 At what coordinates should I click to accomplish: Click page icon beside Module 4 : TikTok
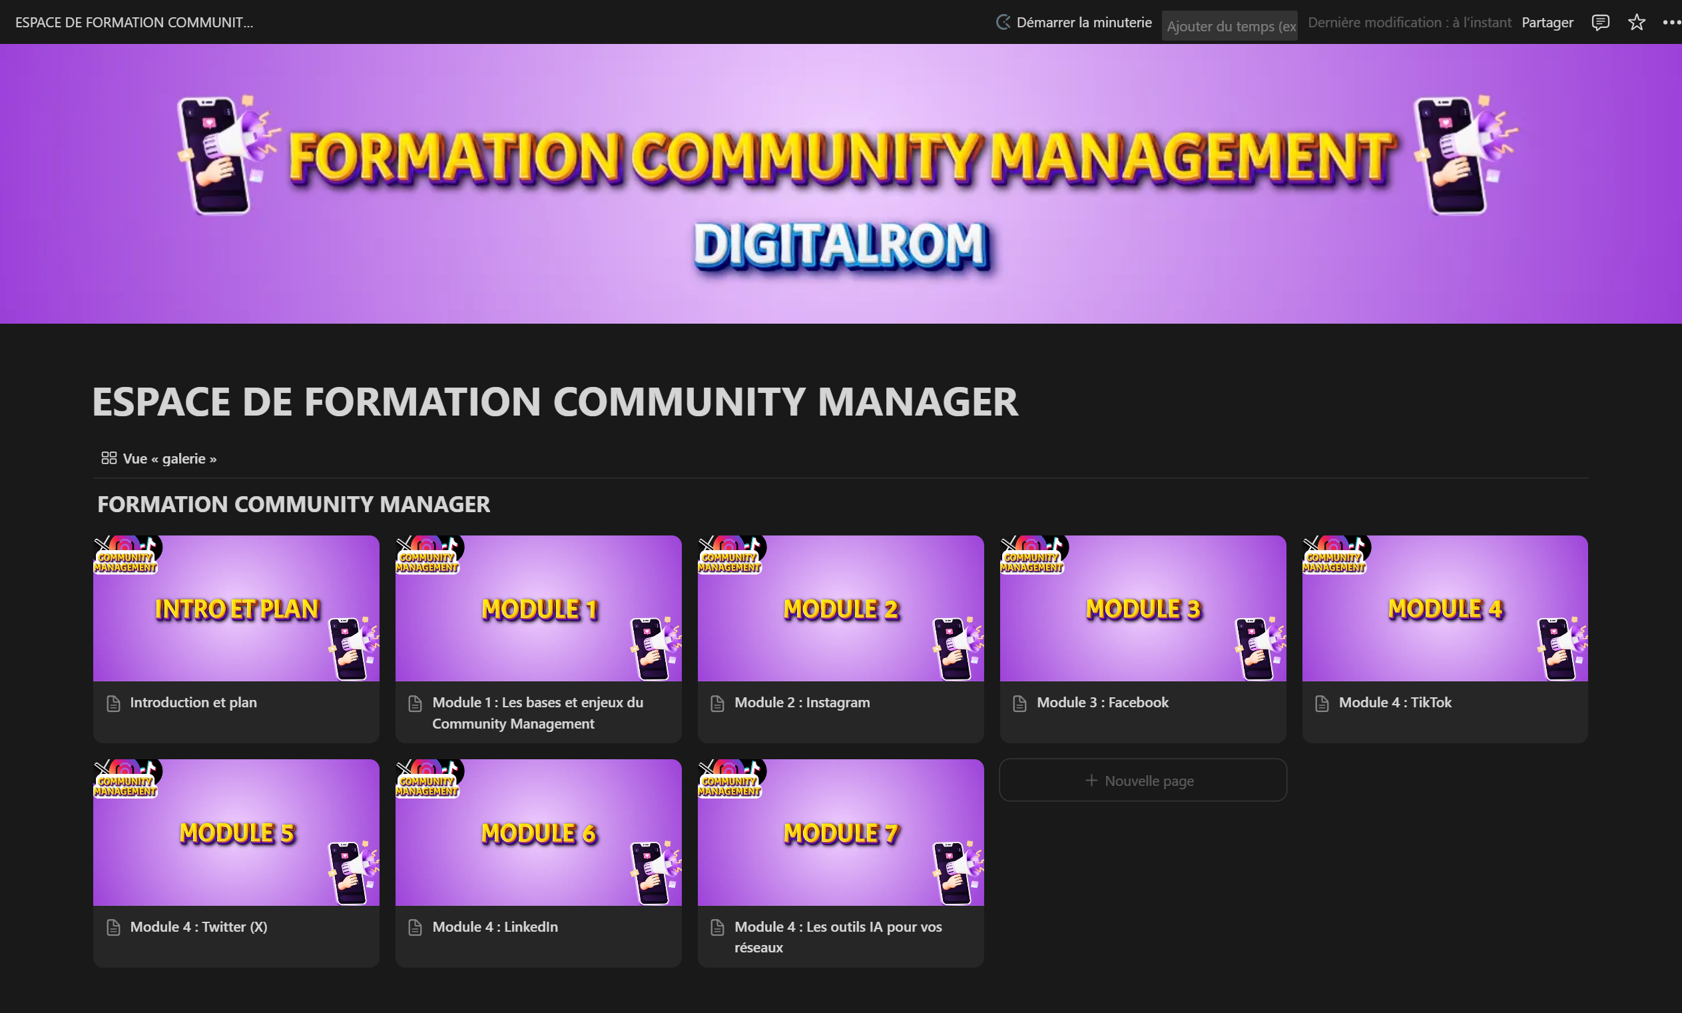[1322, 704]
